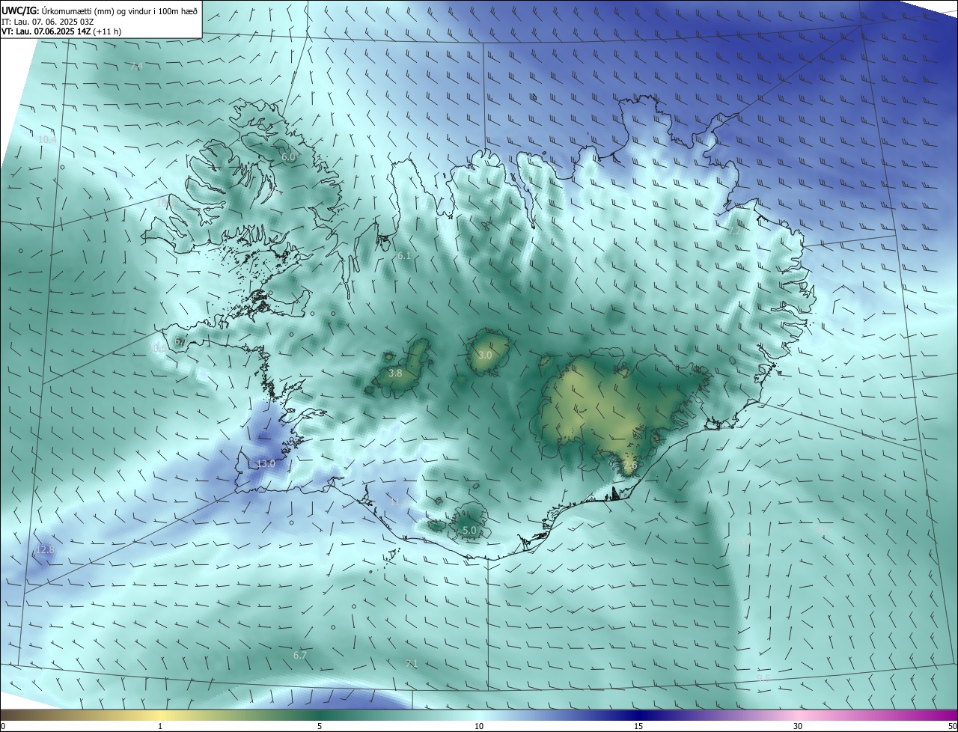Click the colorbar tick label 30
Image resolution: width=958 pixels, height=732 pixels.
[798, 726]
